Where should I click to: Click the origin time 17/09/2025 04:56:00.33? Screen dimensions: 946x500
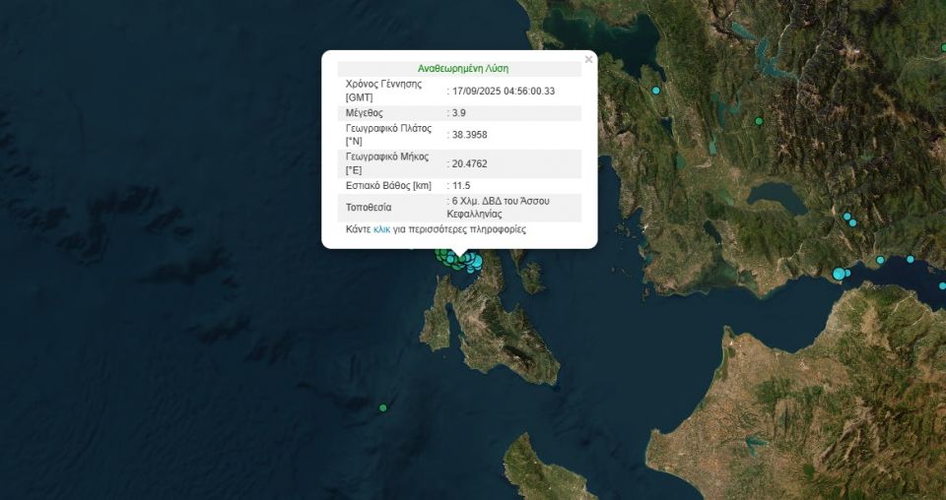[503, 91]
